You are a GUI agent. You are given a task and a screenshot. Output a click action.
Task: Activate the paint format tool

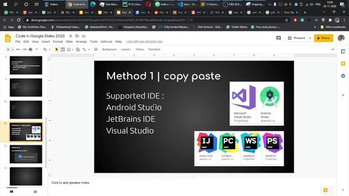coord(37,50)
